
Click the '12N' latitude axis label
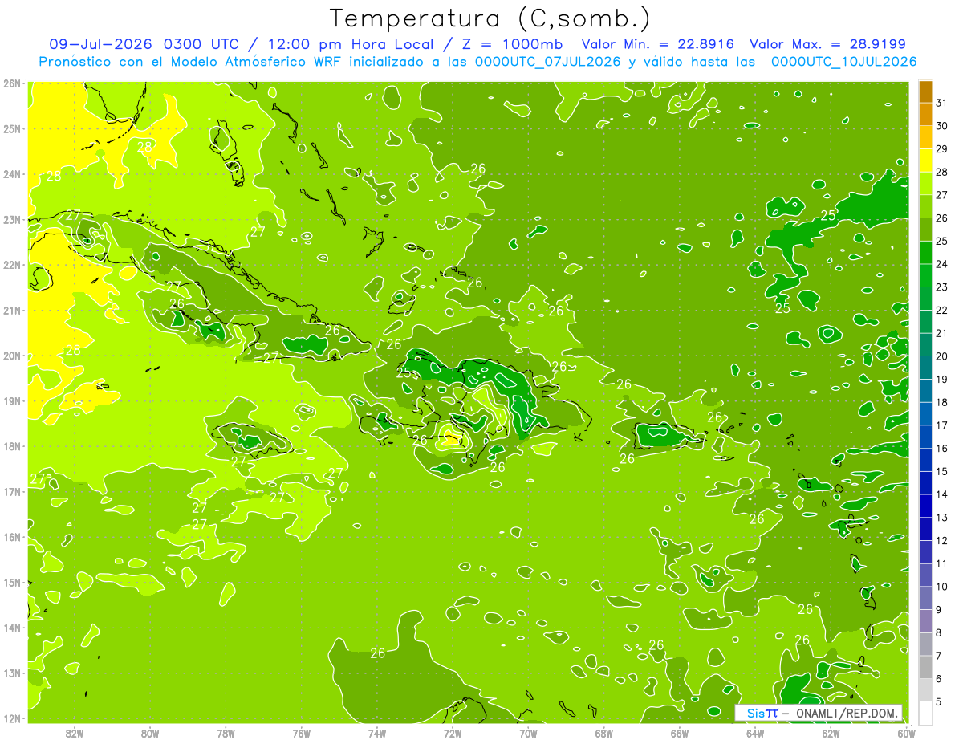pos(12,718)
